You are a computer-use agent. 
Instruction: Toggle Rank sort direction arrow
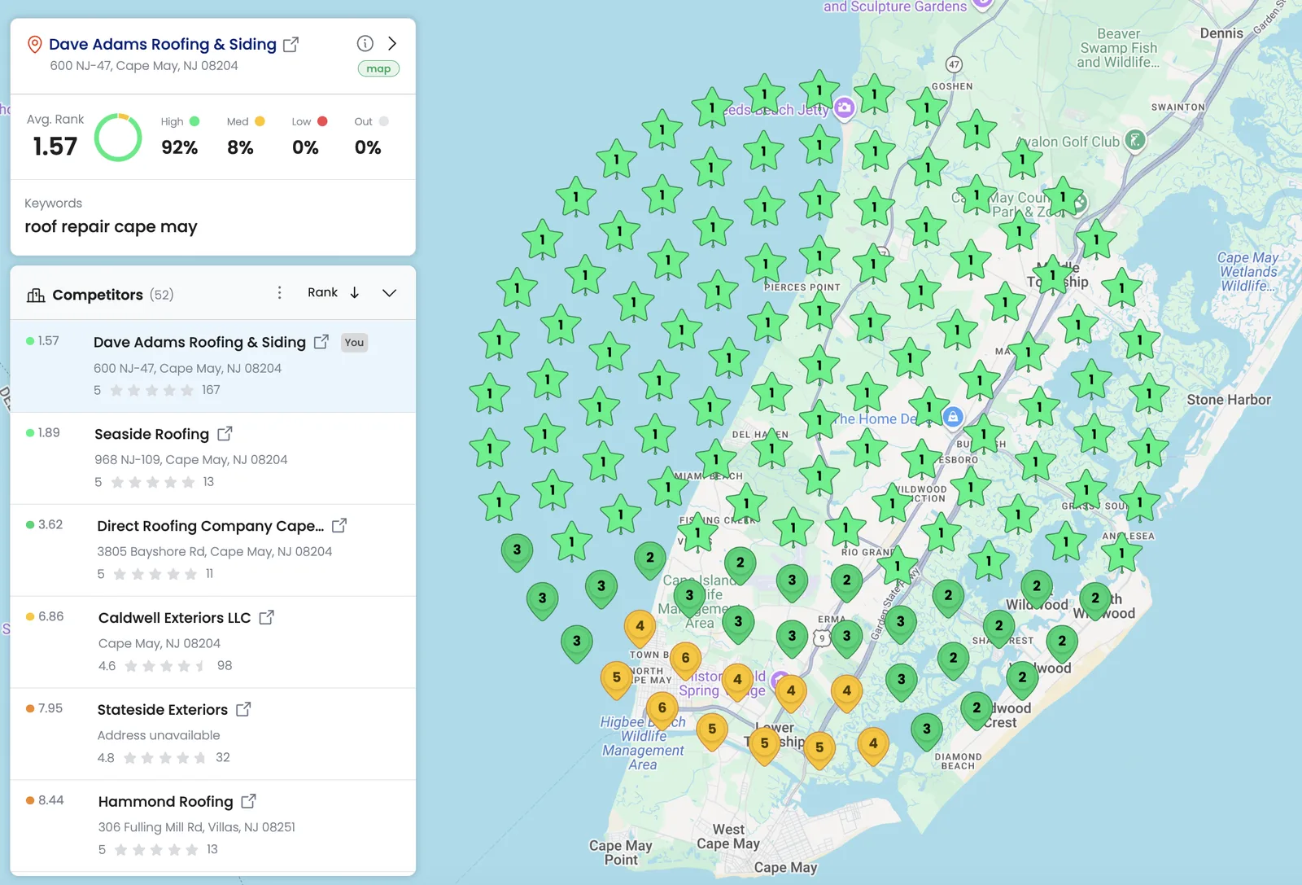click(355, 293)
